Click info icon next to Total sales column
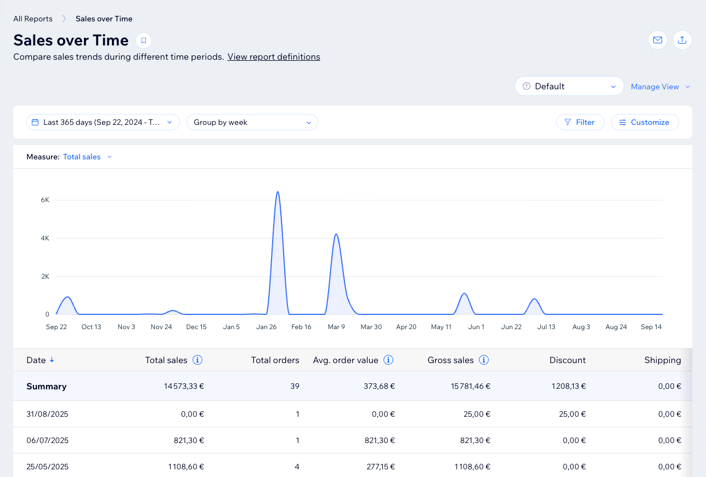 pos(197,360)
